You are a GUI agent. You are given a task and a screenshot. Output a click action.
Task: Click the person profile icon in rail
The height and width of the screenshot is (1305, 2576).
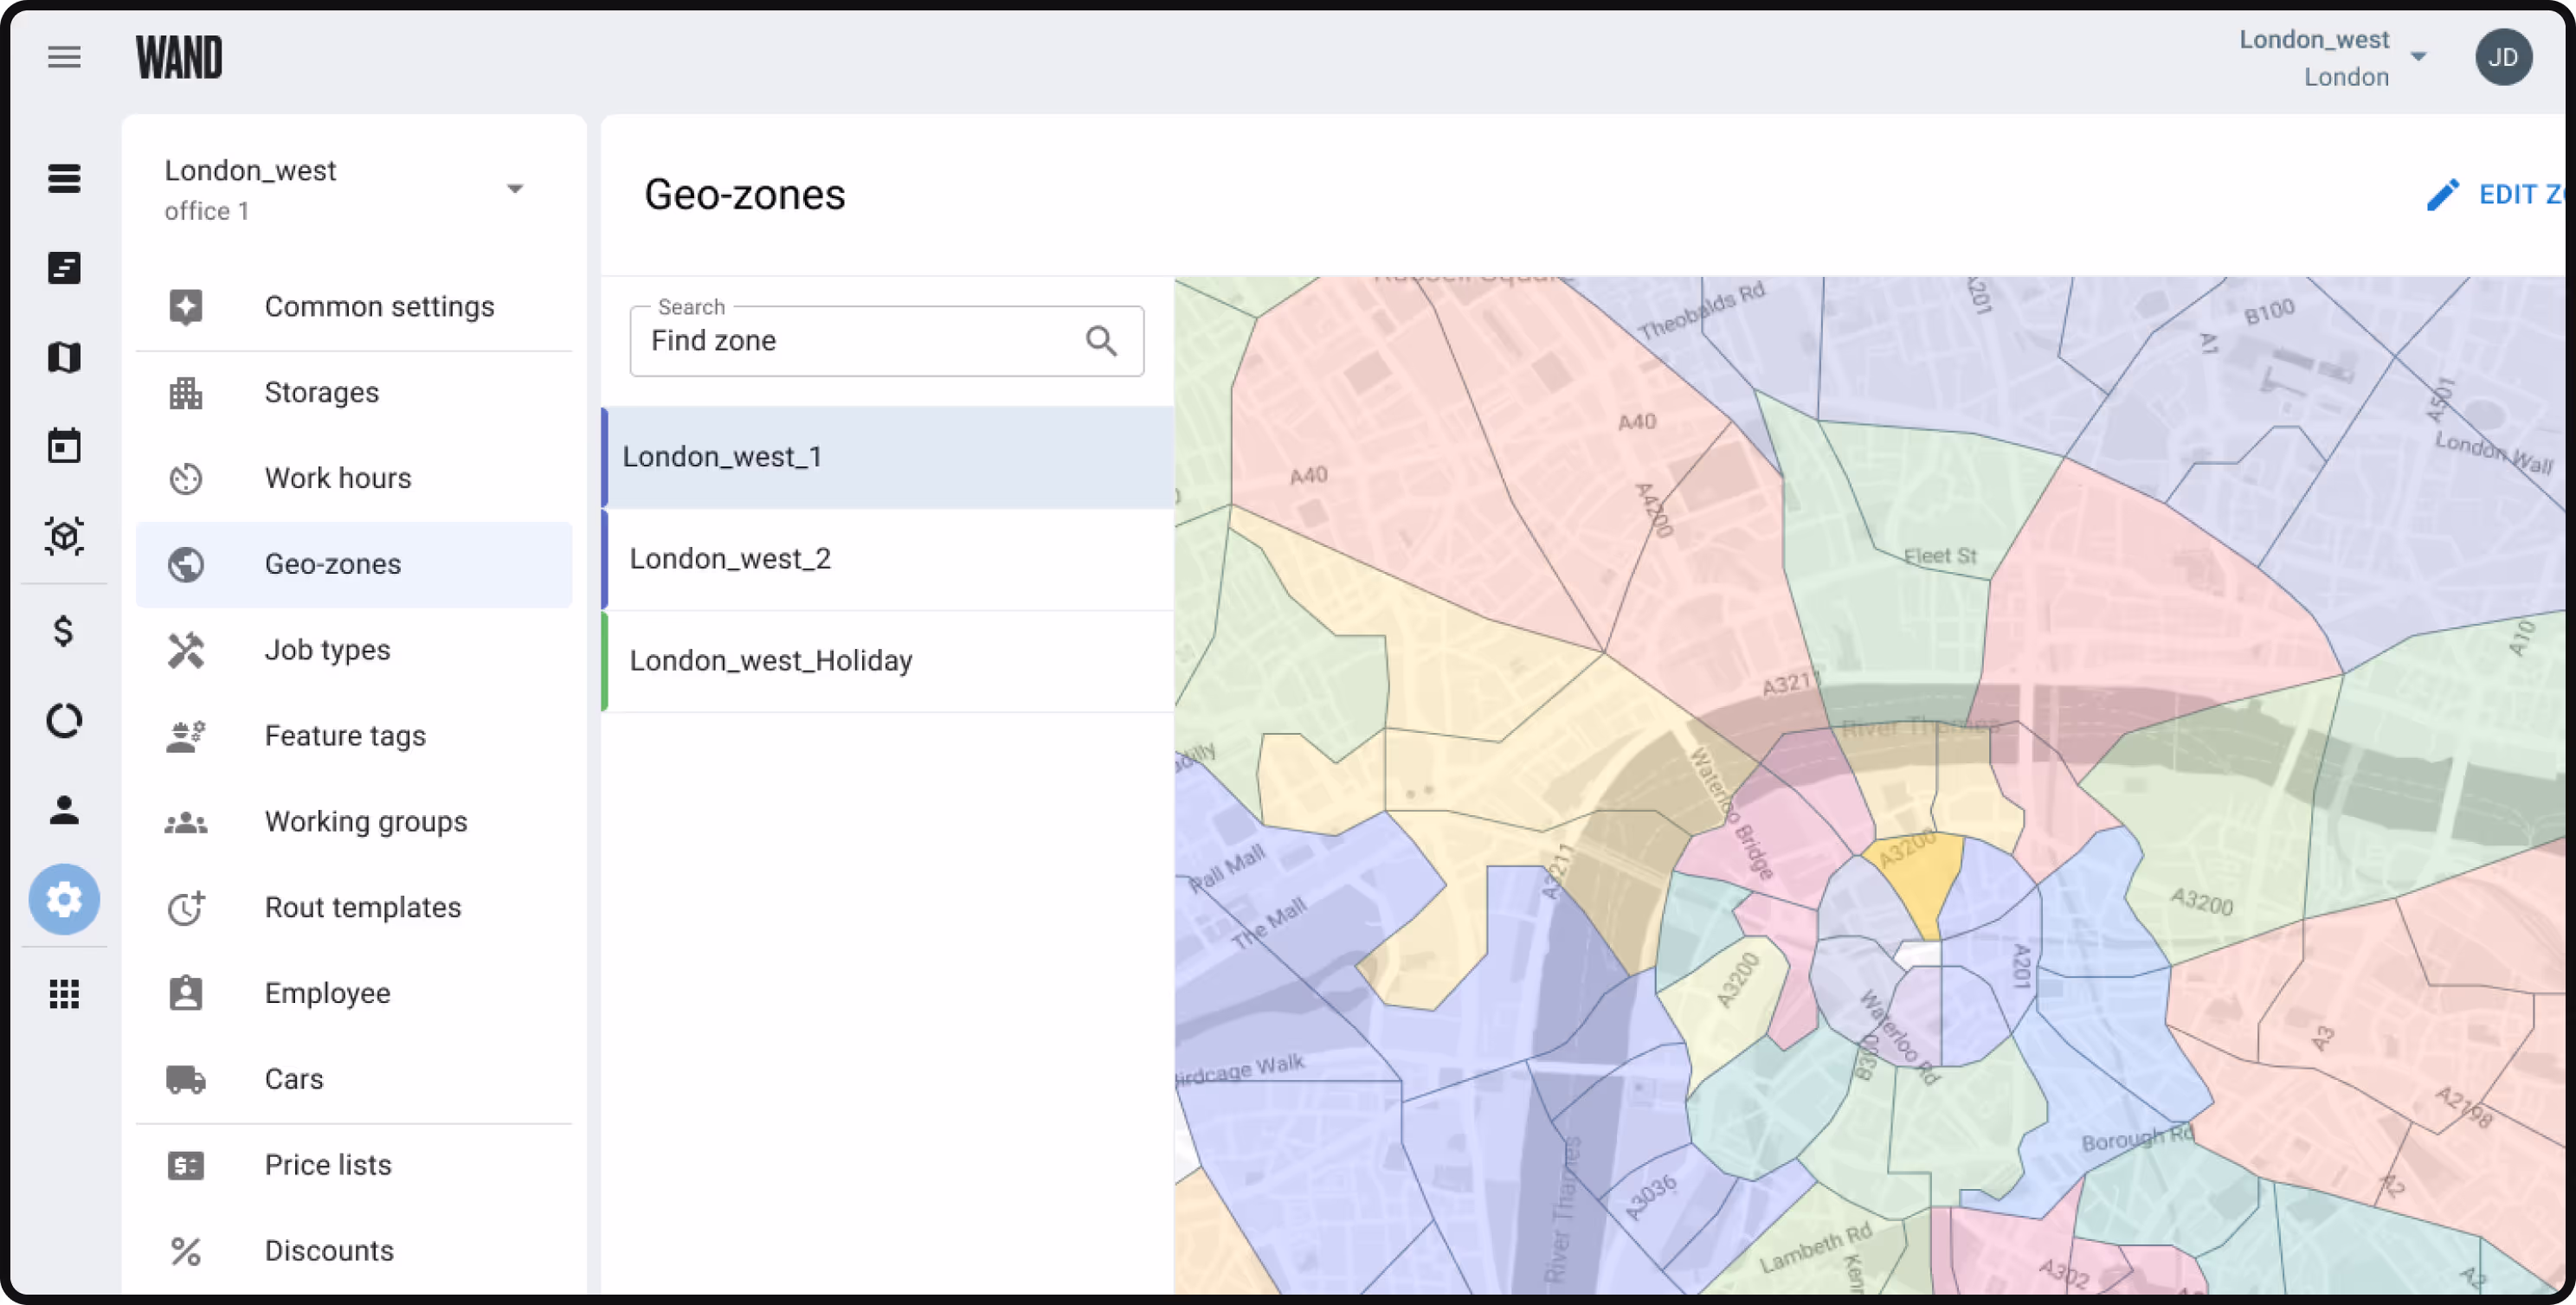coord(64,809)
